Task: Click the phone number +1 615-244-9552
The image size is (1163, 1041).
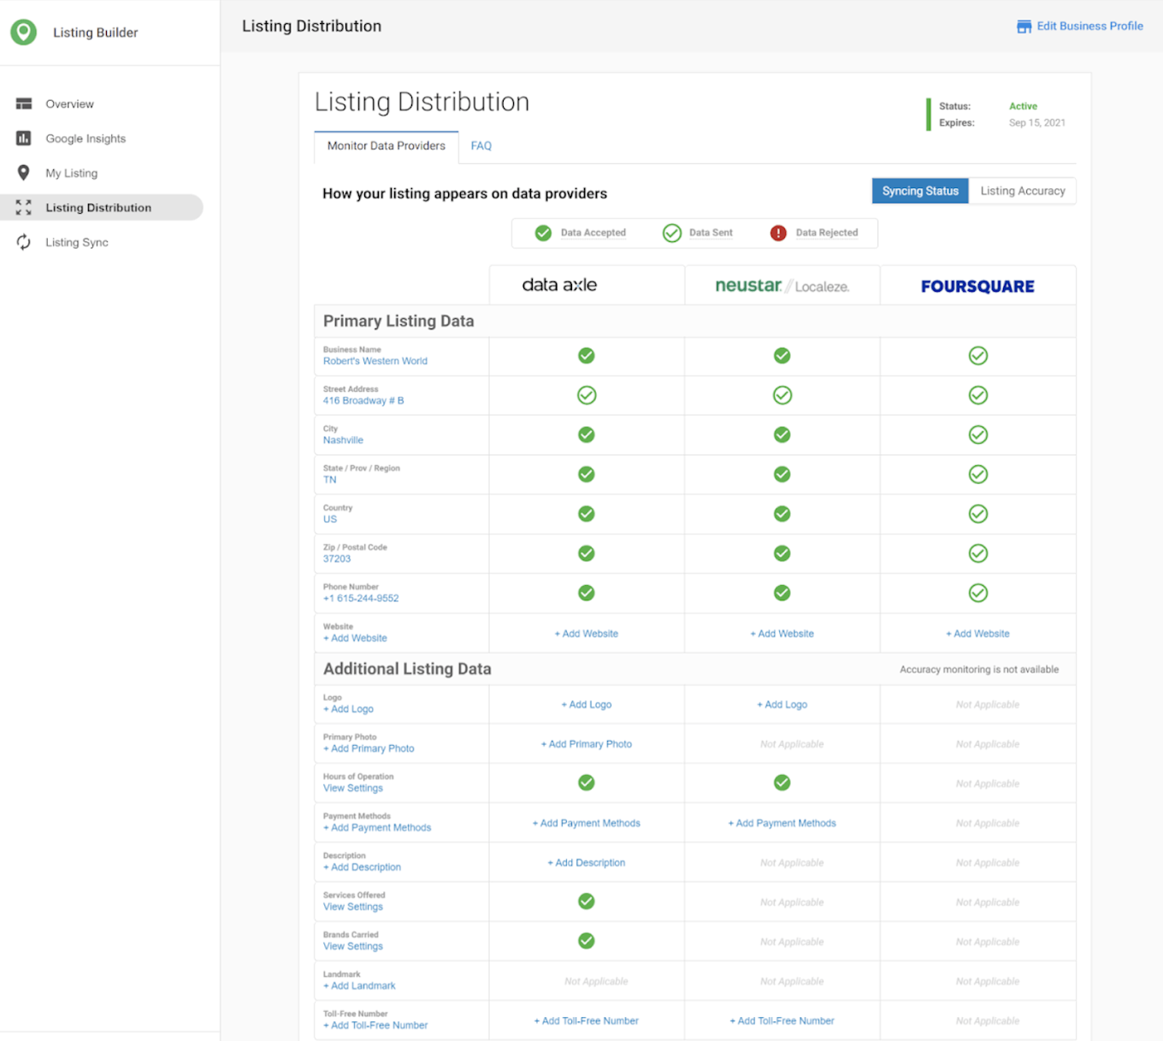Action: coord(361,599)
